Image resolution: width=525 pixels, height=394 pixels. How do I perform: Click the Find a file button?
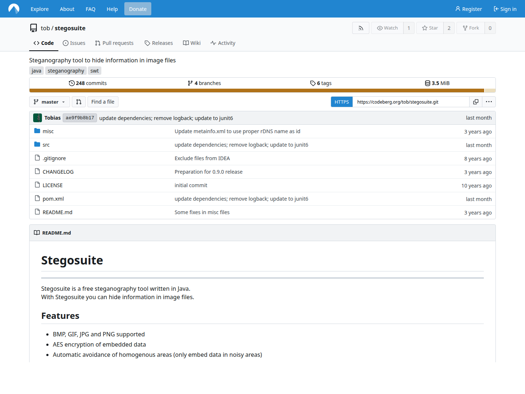[x=103, y=102]
